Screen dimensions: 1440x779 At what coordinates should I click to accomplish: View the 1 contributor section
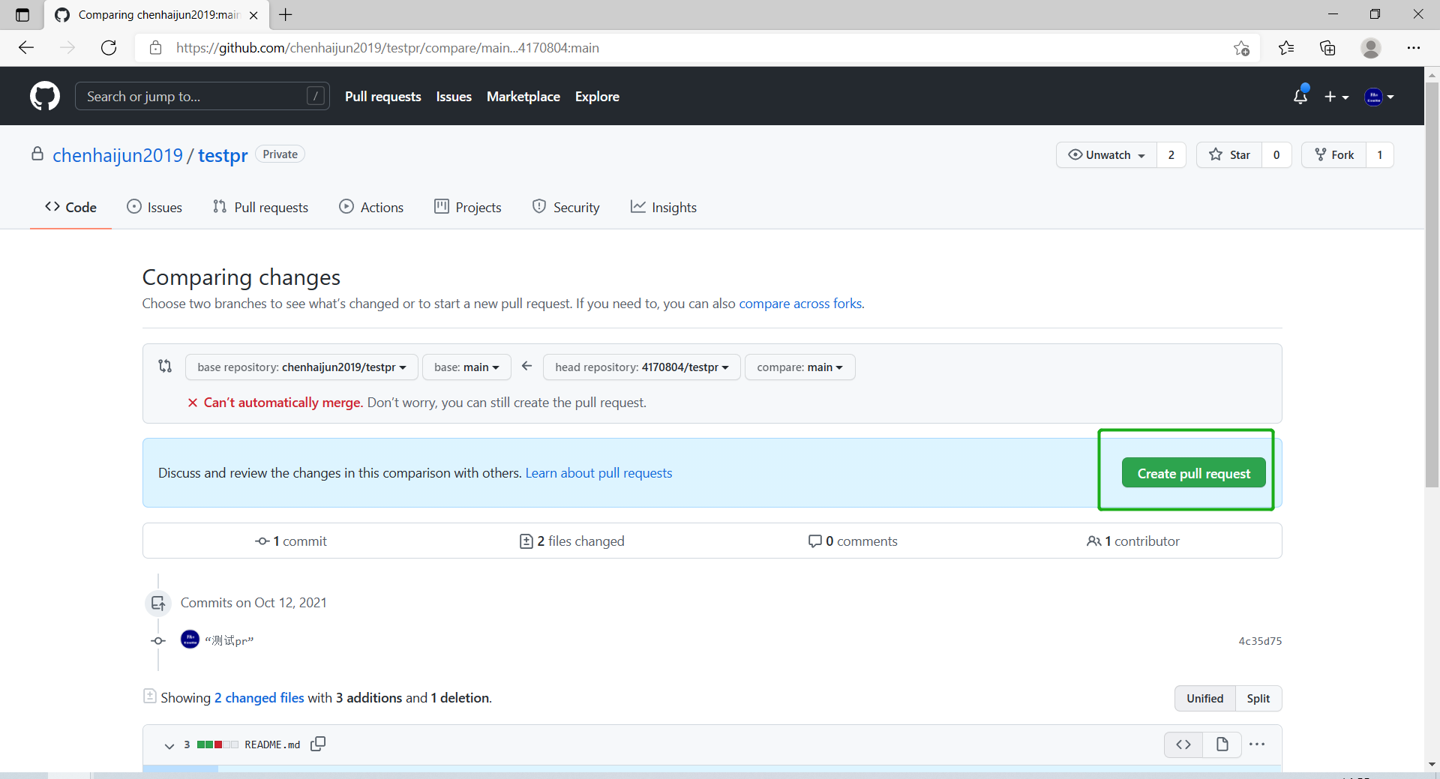(1133, 541)
